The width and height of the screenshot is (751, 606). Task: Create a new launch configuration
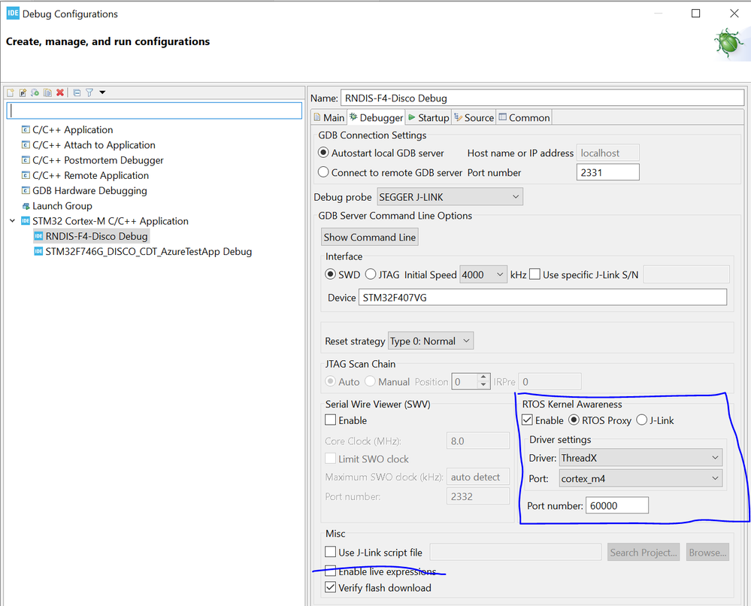11,92
